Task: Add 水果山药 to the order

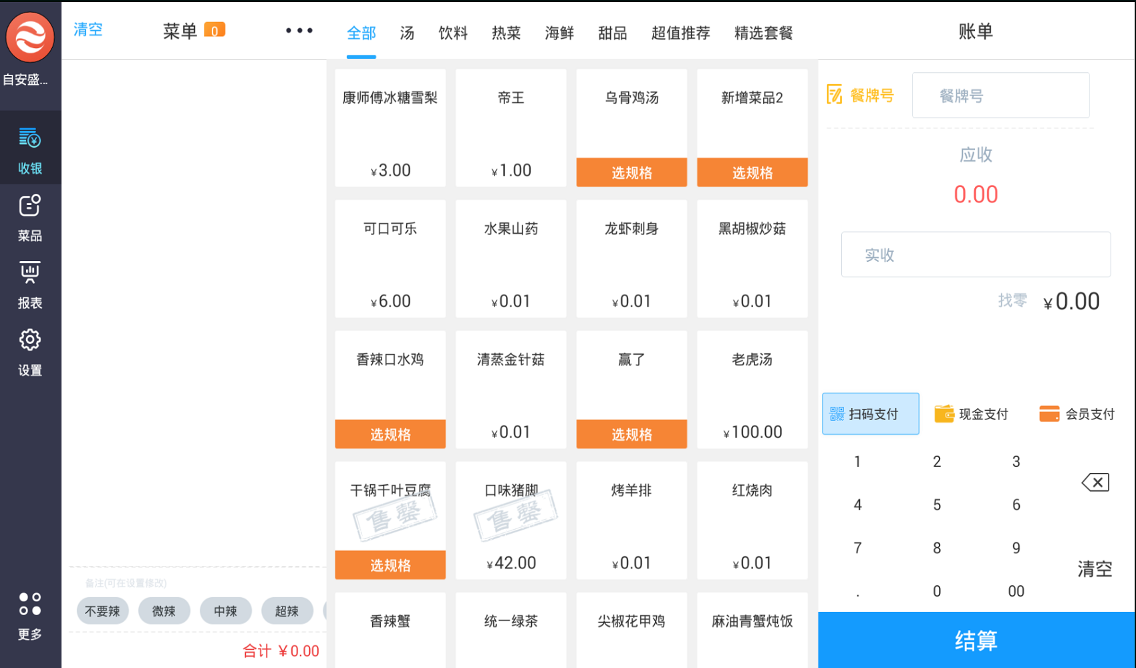Action: [511, 259]
